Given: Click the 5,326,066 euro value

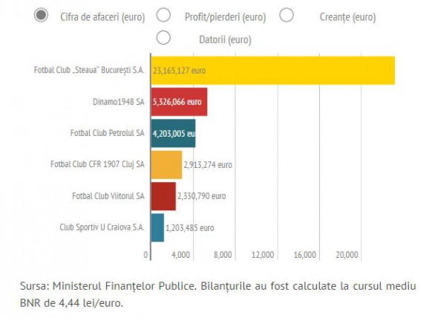Looking at the screenshot, I should [177, 102].
